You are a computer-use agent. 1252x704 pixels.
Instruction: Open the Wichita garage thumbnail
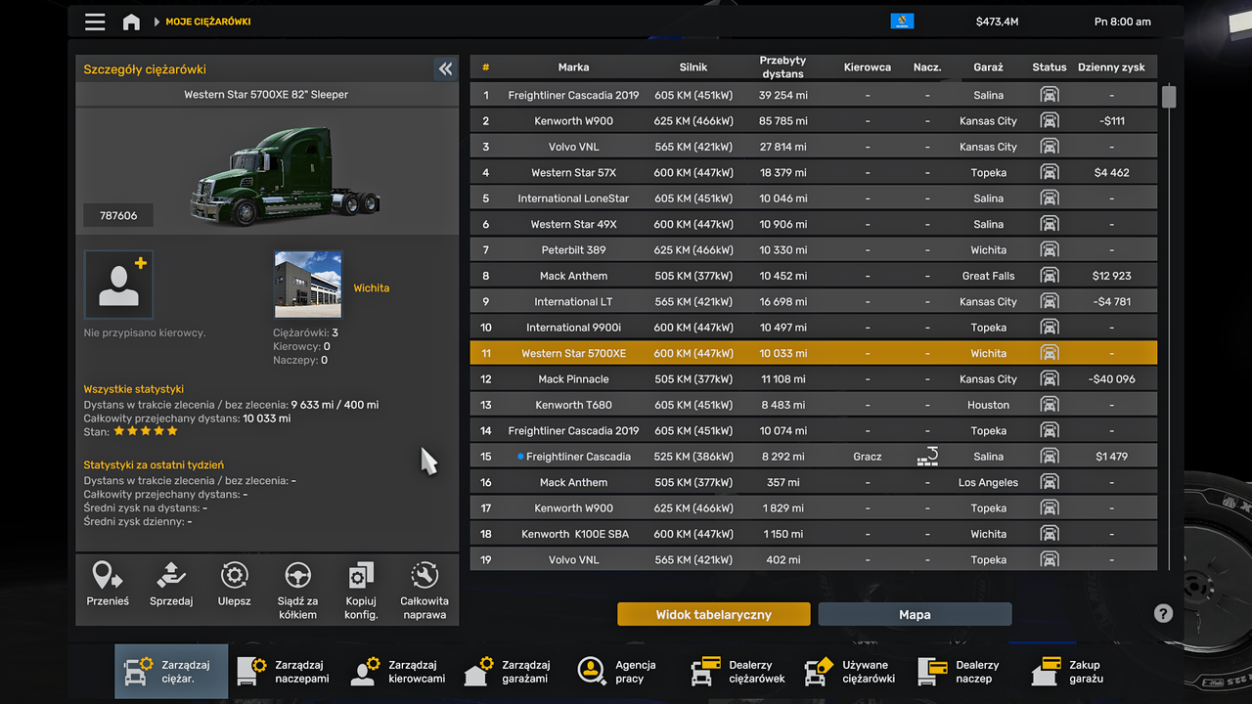[308, 285]
